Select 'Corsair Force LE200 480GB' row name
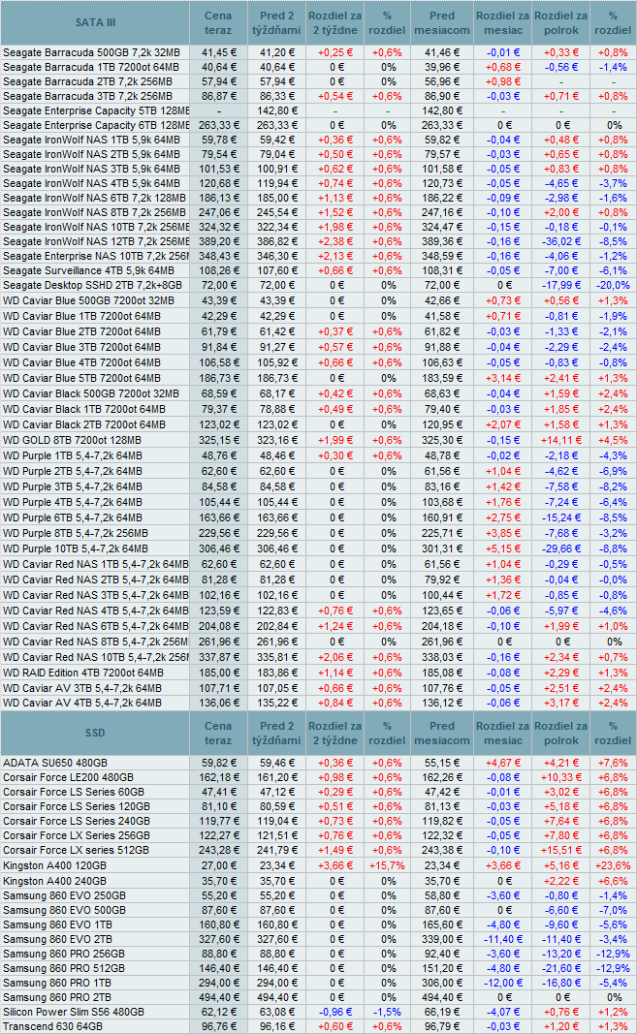The height and width of the screenshot is (1034, 637). click(68, 777)
